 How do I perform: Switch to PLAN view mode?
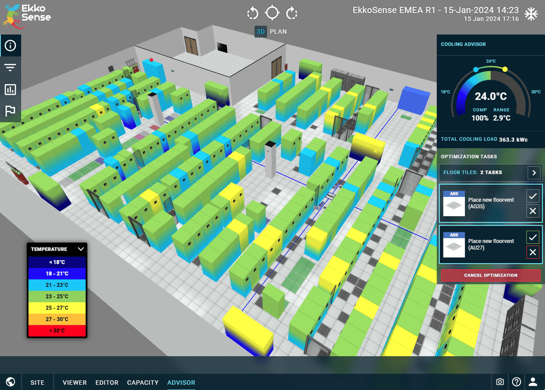(278, 32)
